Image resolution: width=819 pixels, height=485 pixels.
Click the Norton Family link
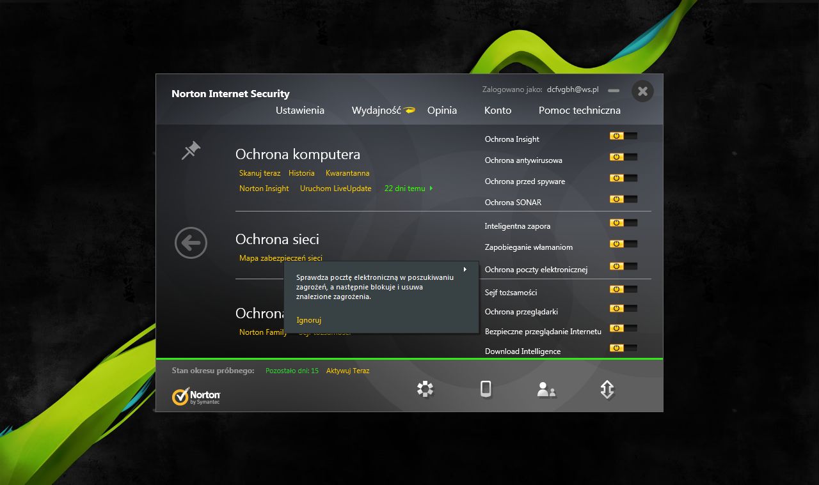click(x=264, y=332)
